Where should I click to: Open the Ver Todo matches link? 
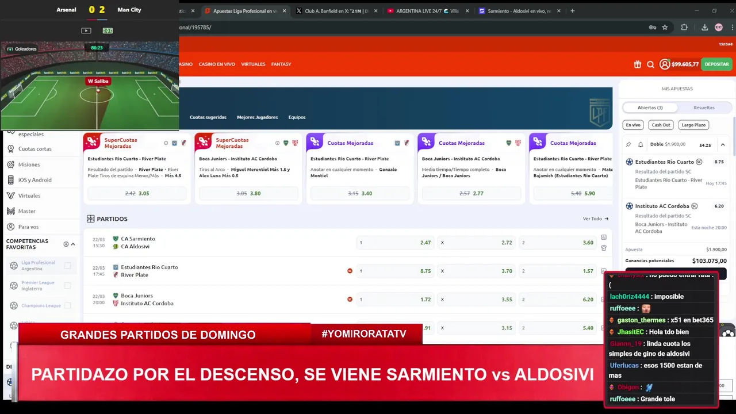595,218
